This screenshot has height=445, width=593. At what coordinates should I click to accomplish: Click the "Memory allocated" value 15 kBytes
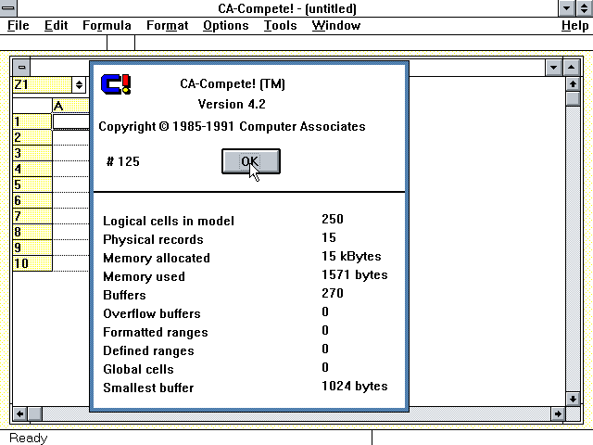click(x=351, y=256)
